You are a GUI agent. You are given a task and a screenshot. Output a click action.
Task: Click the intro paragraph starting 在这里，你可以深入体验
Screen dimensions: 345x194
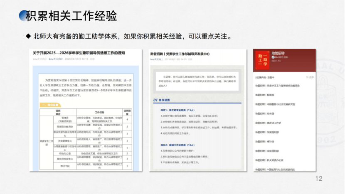pos(197,81)
